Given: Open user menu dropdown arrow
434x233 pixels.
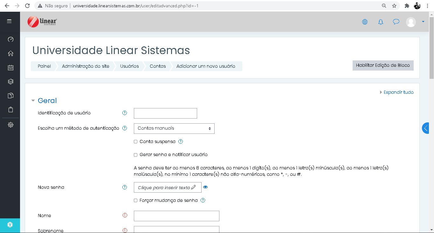Looking at the screenshot, I should (x=423, y=22).
